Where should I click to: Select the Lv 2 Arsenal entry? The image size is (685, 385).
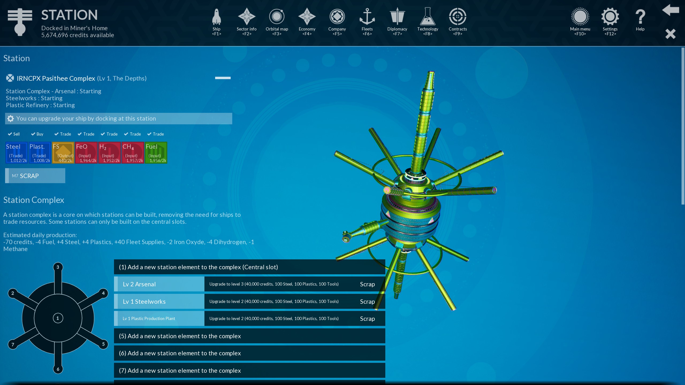(159, 284)
